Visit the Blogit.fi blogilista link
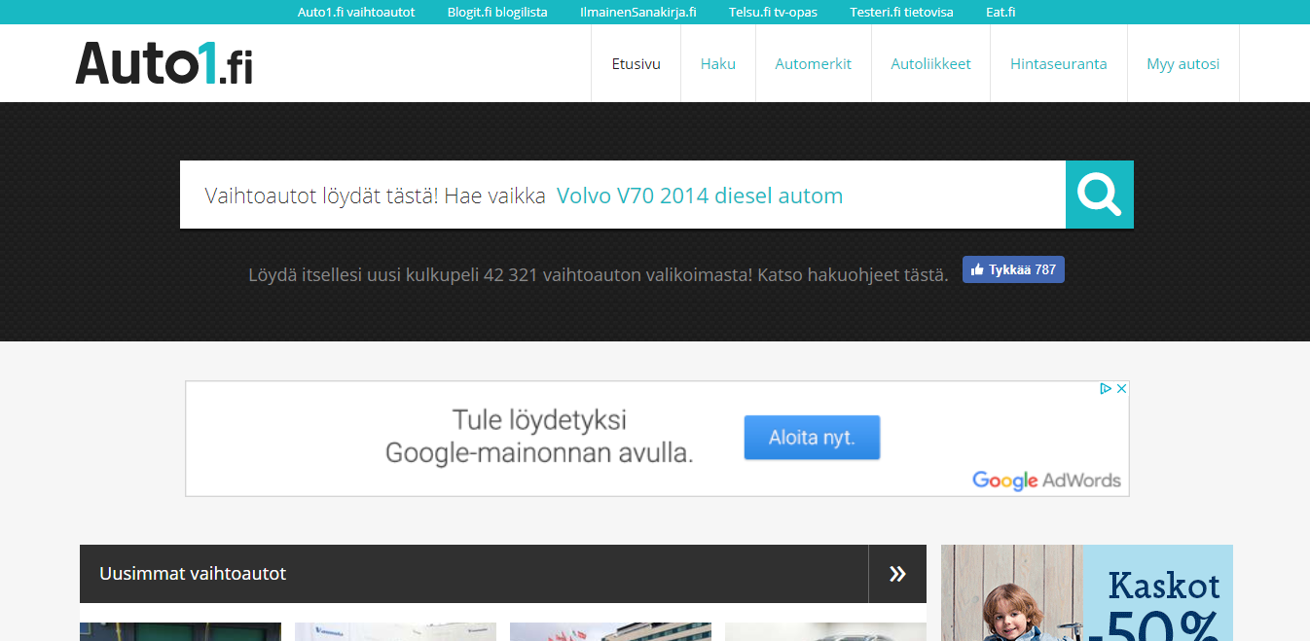Screen dimensions: 1310x641 click(497, 13)
